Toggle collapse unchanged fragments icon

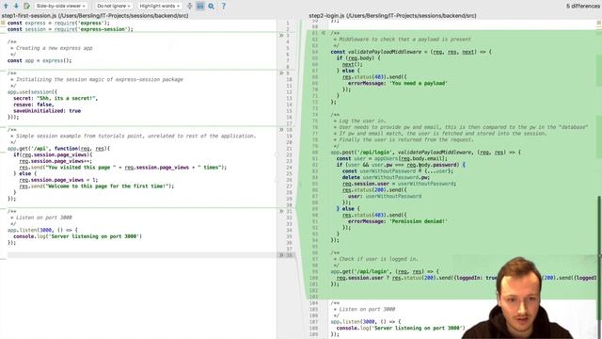[x=190, y=6]
